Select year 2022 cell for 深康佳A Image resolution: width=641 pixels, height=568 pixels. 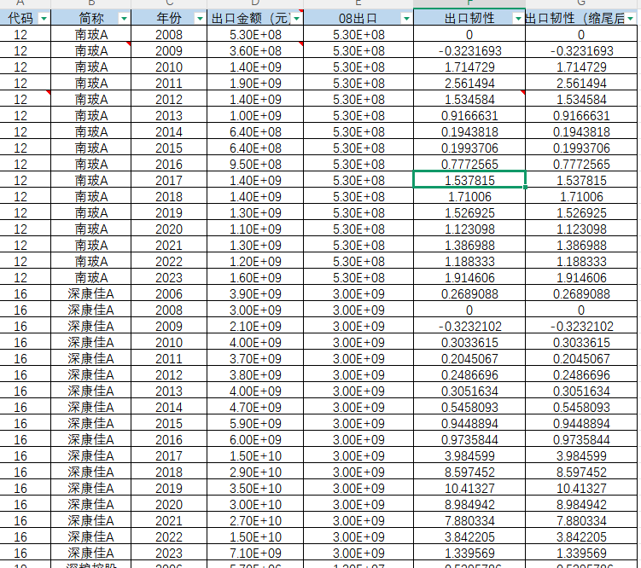169,536
